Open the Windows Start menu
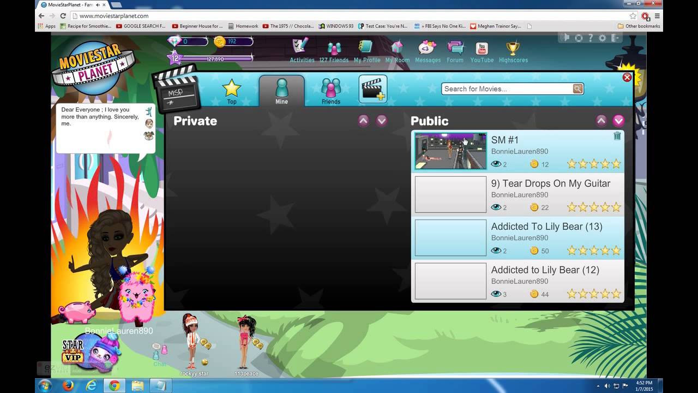 coord(45,385)
